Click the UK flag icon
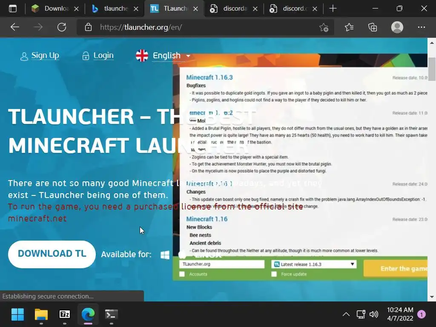The height and width of the screenshot is (327, 436). tap(142, 56)
